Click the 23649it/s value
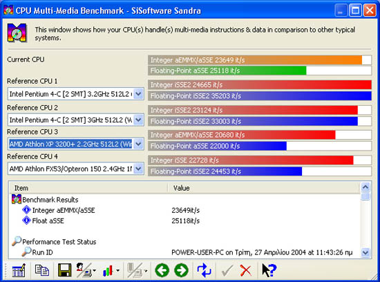 pos(185,210)
